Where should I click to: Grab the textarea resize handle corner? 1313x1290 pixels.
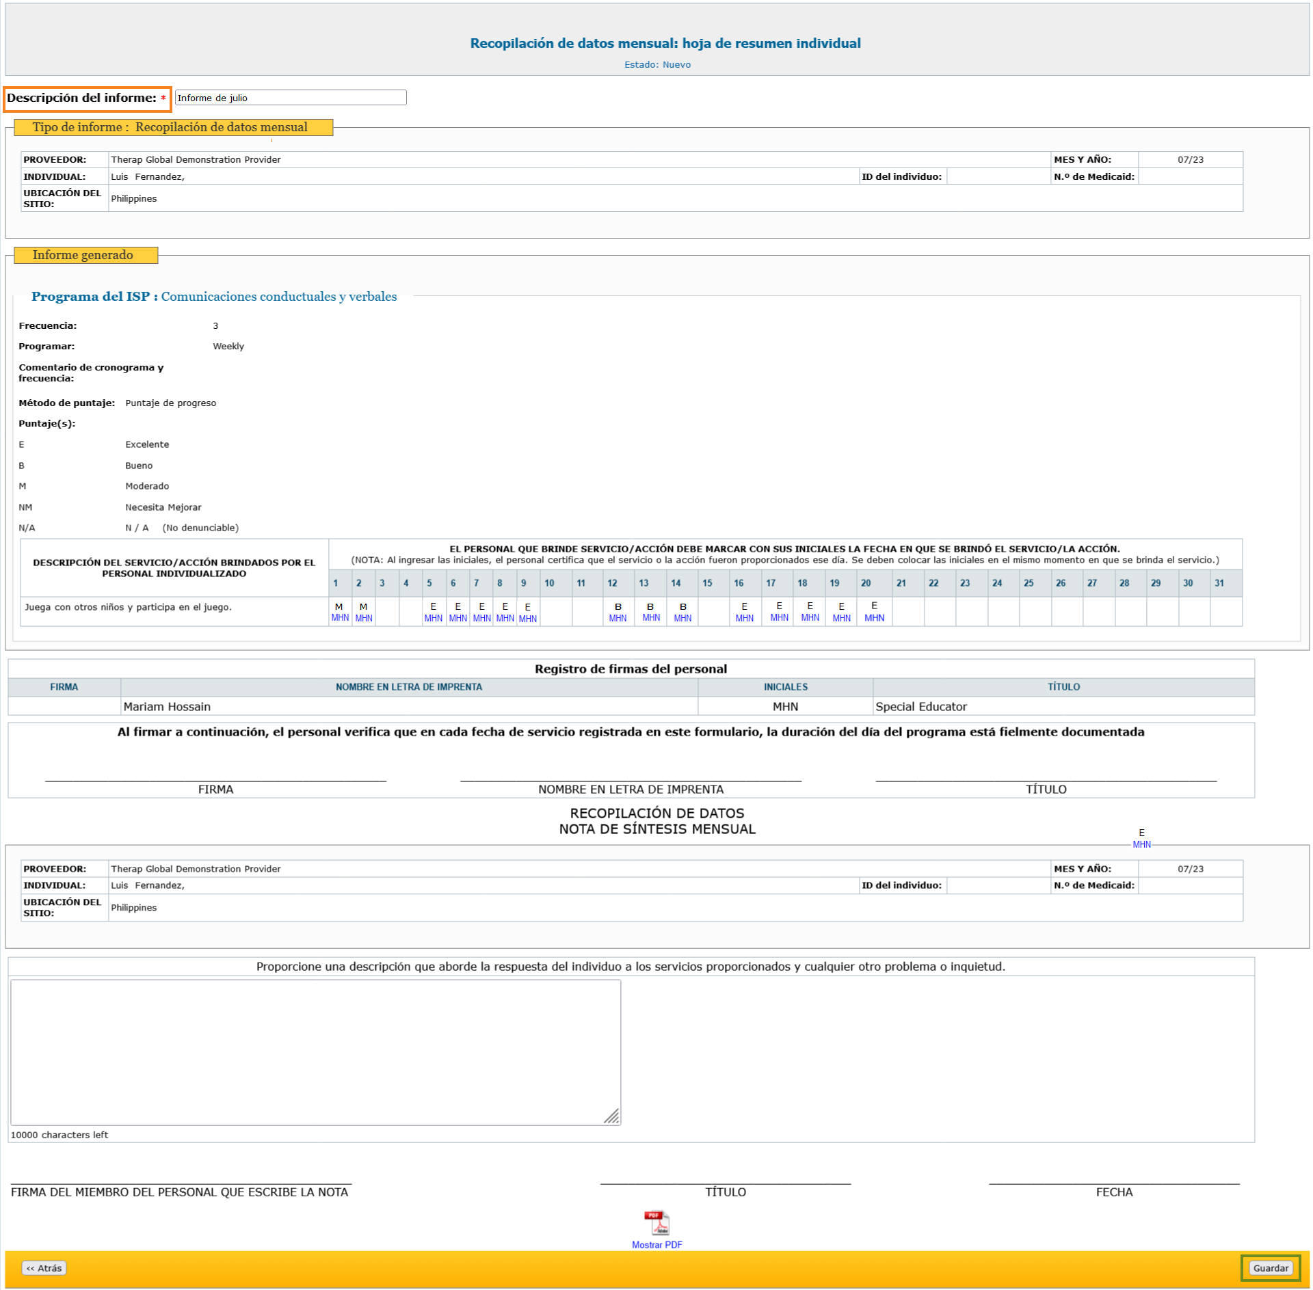(x=613, y=1116)
